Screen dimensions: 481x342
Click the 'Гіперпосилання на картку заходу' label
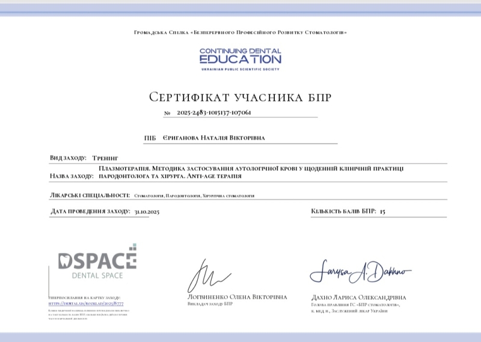tap(84, 298)
